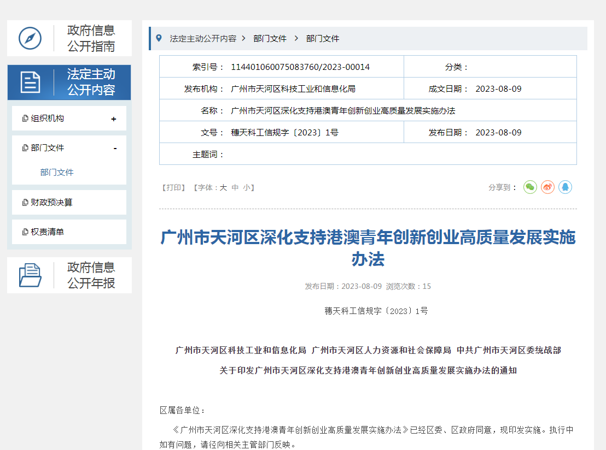Set font size to medium (中)
This screenshot has height=450, width=606.
(x=235, y=187)
